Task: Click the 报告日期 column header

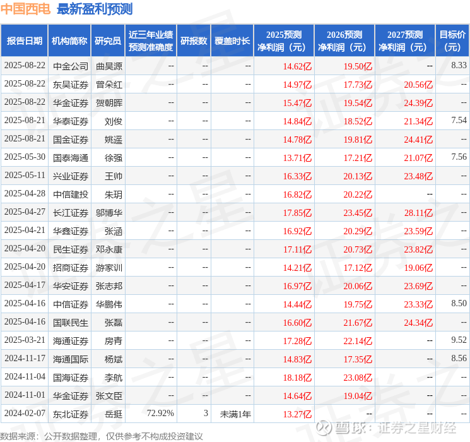Action: 24,40
